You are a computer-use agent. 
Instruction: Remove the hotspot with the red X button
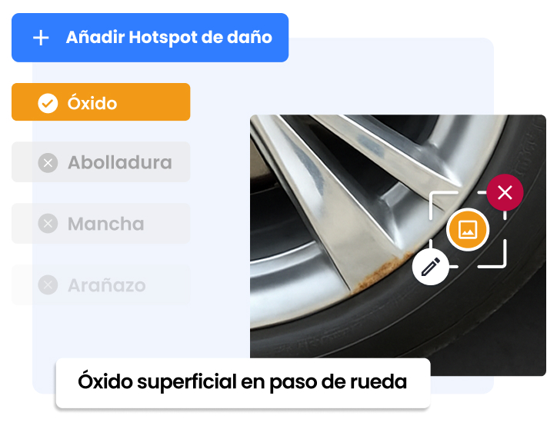pos(505,193)
